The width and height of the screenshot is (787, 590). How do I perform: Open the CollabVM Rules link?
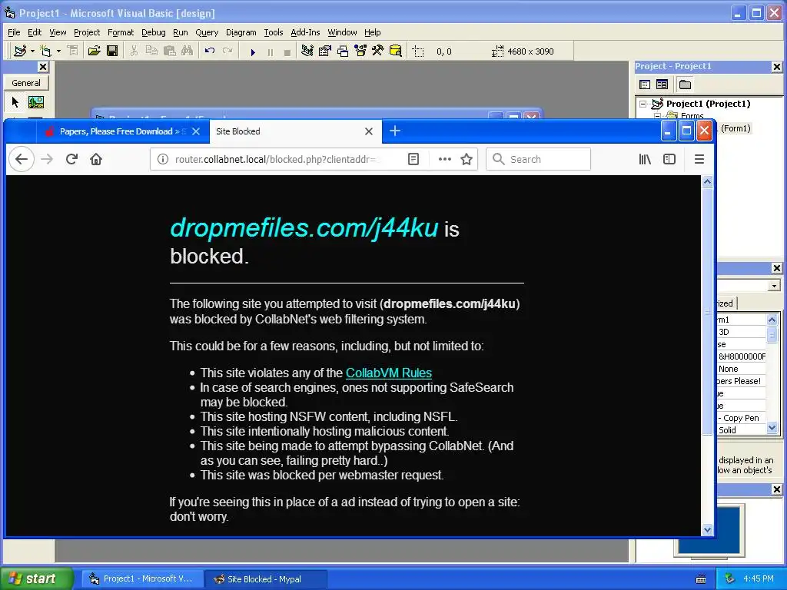tap(388, 373)
